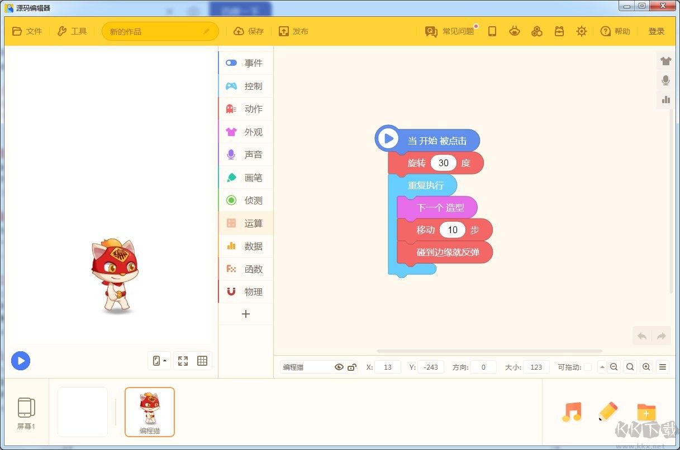680x450 pixels.
Task: Open the music note sound library
Action: coord(572,412)
